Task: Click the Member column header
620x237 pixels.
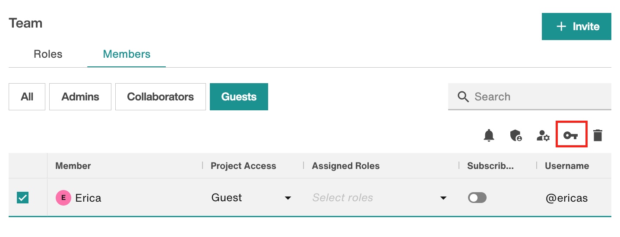Action: coord(73,166)
